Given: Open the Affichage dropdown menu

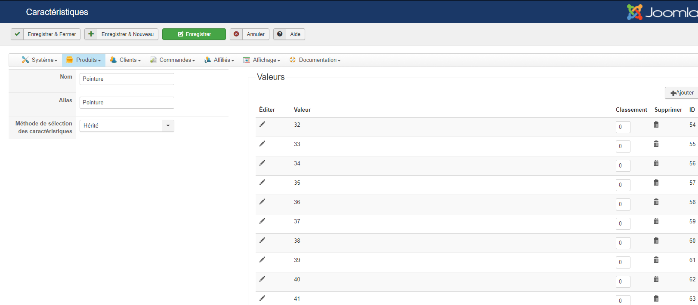Looking at the screenshot, I should [x=262, y=60].
